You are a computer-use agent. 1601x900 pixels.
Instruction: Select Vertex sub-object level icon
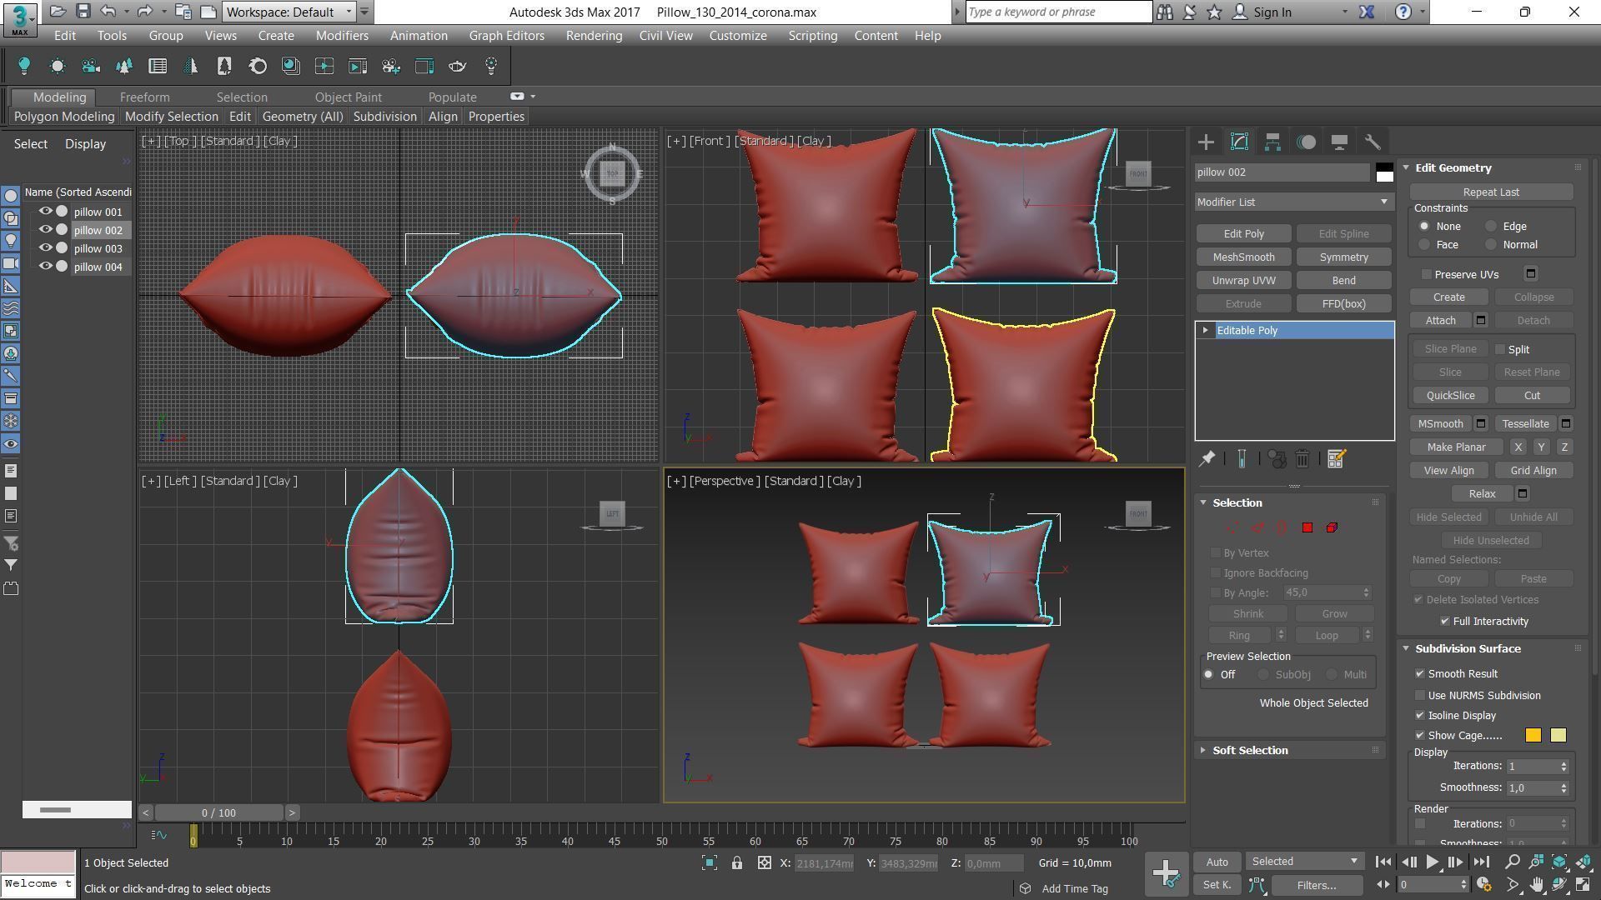pyautogui.click(x=1232, y=527)
